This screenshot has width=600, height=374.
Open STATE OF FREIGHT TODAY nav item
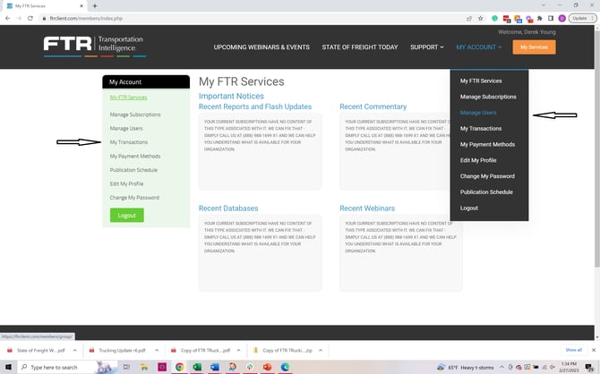pos(360,47)
